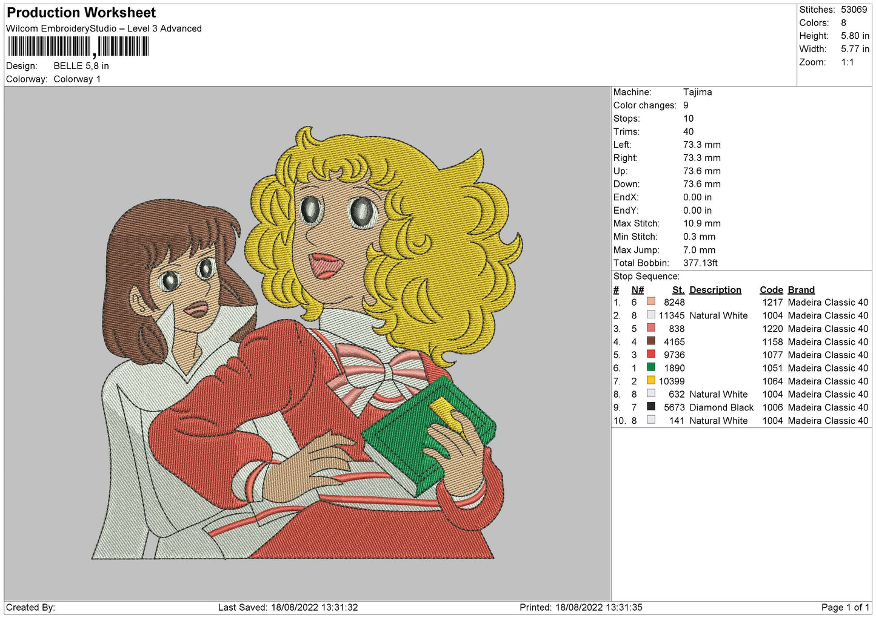Click the Description column header
Screen dimensions: 876x618
[715, 290]
